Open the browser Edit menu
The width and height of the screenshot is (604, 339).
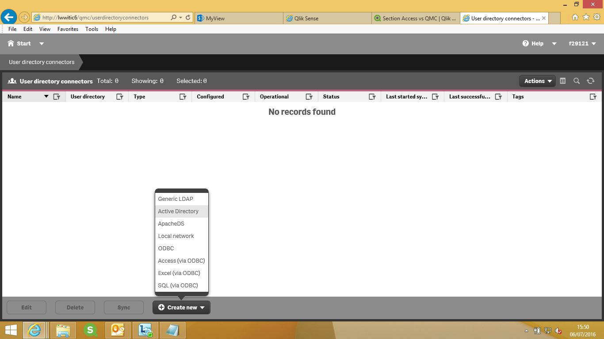point(28,29)
